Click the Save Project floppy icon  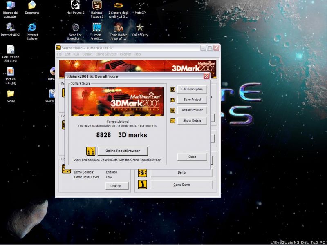coord(172,100)
